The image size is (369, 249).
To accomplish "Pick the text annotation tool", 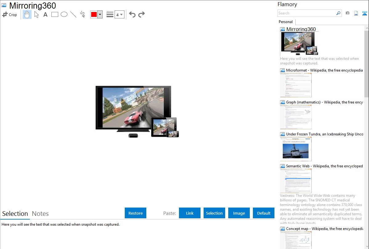I will point(45,14).
